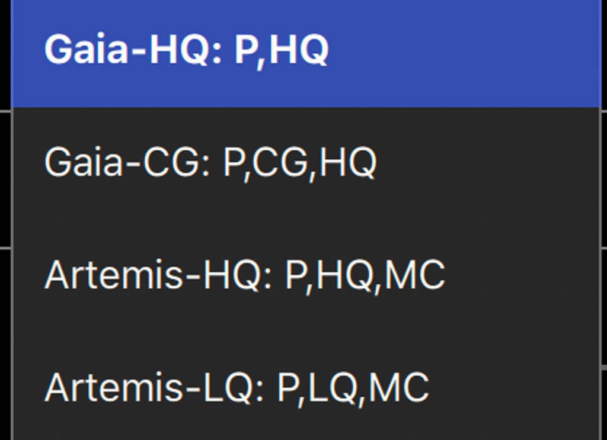Choose Gaia-CG: P,CG,HQ from the list

click(x=306, y=162)
